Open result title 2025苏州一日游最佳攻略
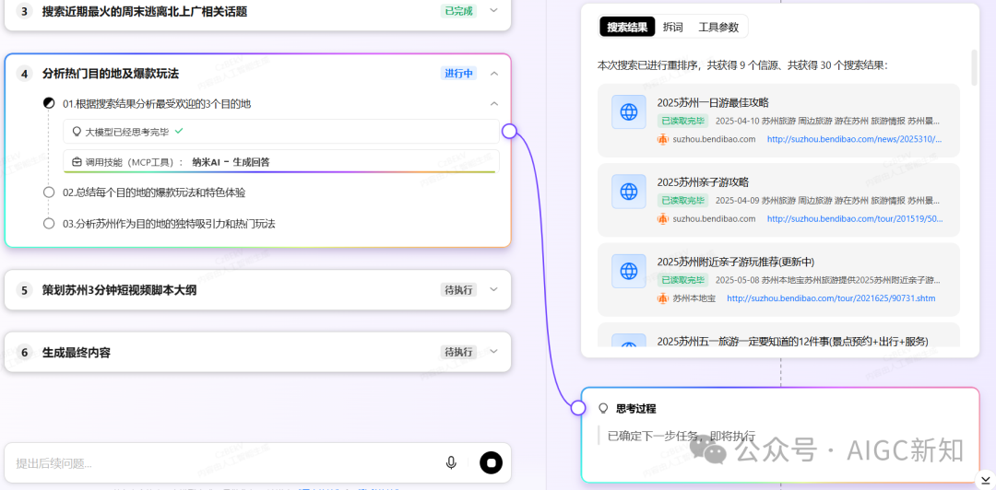996x490 pixels. (x=713, y=103)
